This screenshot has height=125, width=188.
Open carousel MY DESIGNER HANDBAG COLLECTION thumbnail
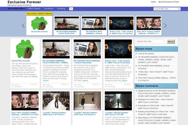(x=67, y=23)
